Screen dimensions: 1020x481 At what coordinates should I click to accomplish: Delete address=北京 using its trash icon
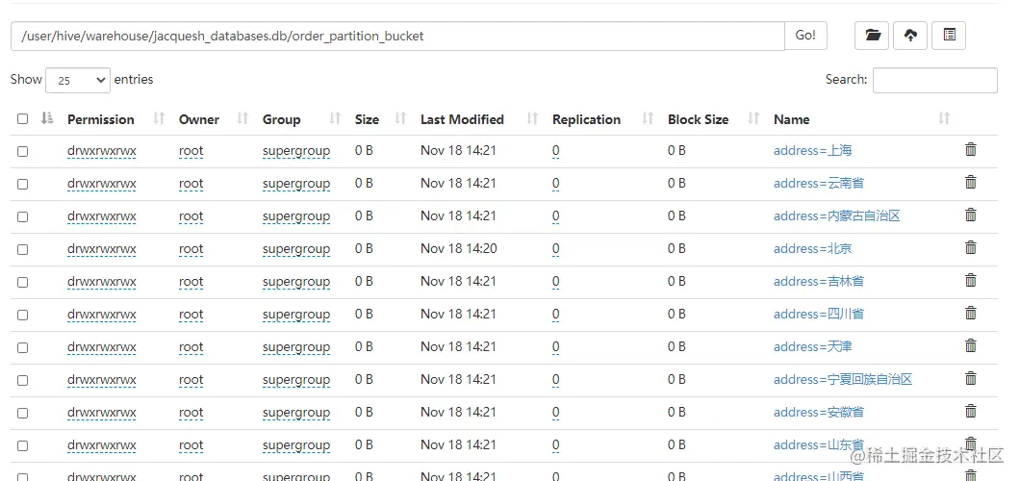tap(970, 248)
